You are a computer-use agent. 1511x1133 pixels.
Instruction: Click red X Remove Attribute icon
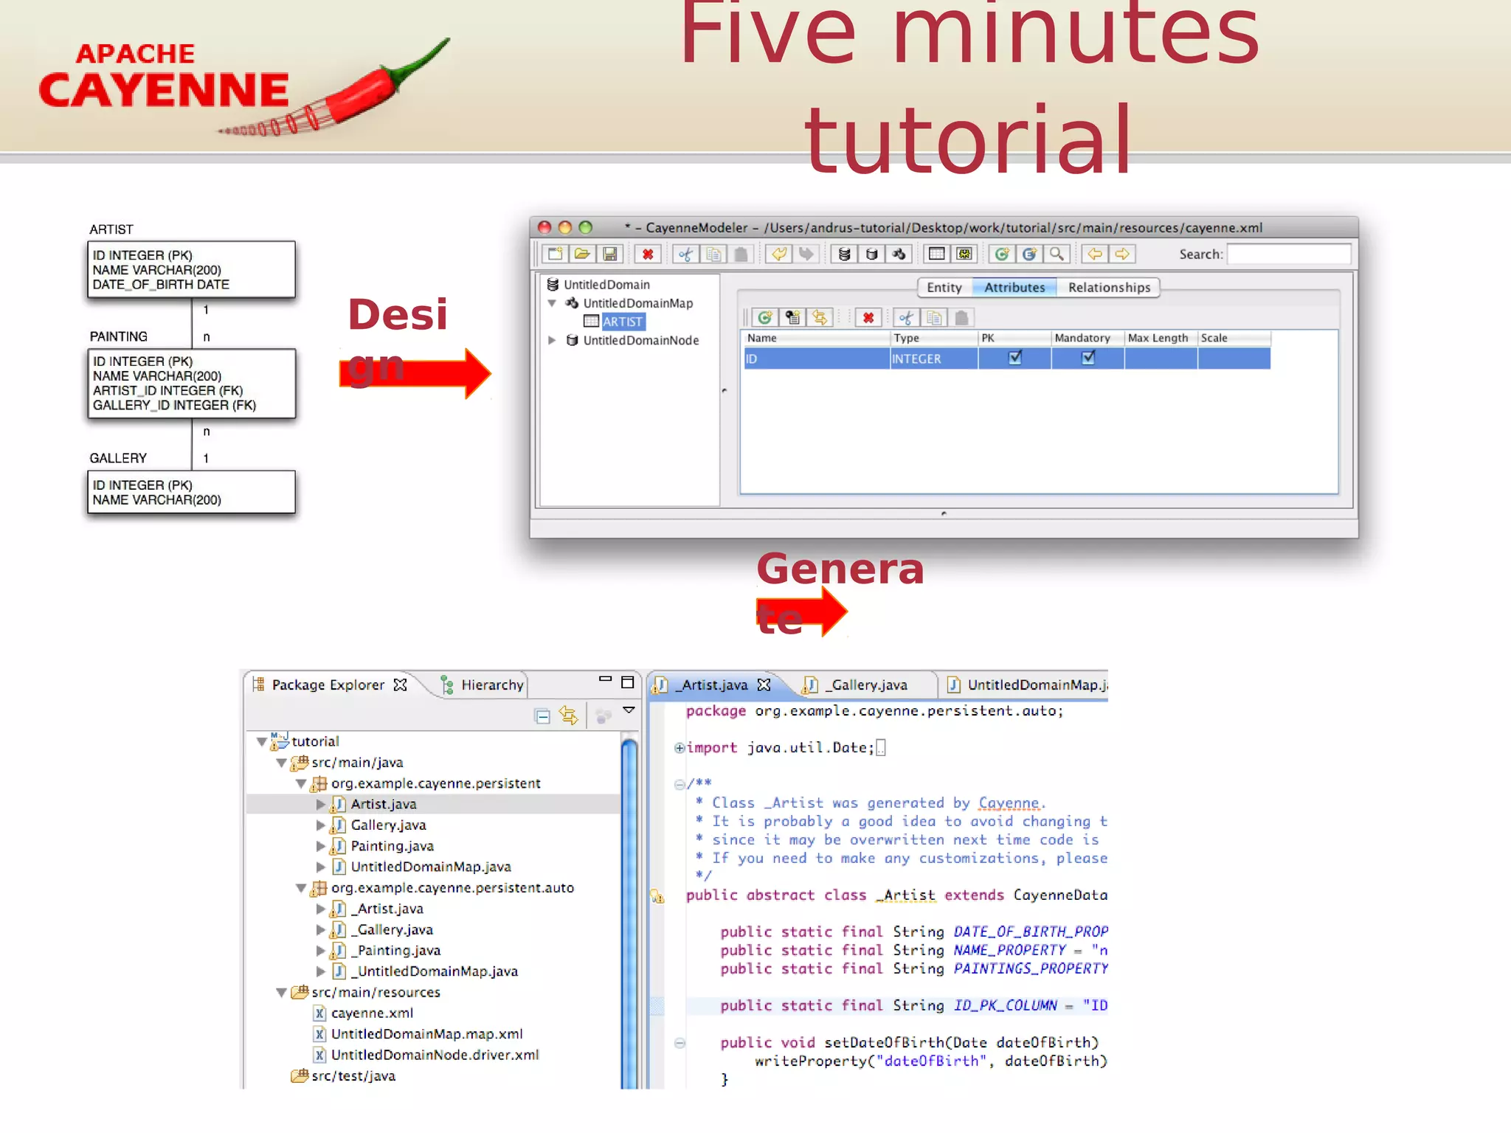[868, 318]
